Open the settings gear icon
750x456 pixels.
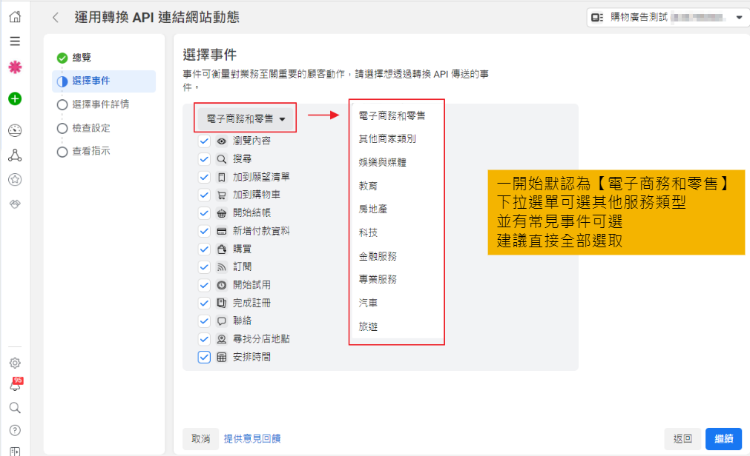(x=15, y=363)
